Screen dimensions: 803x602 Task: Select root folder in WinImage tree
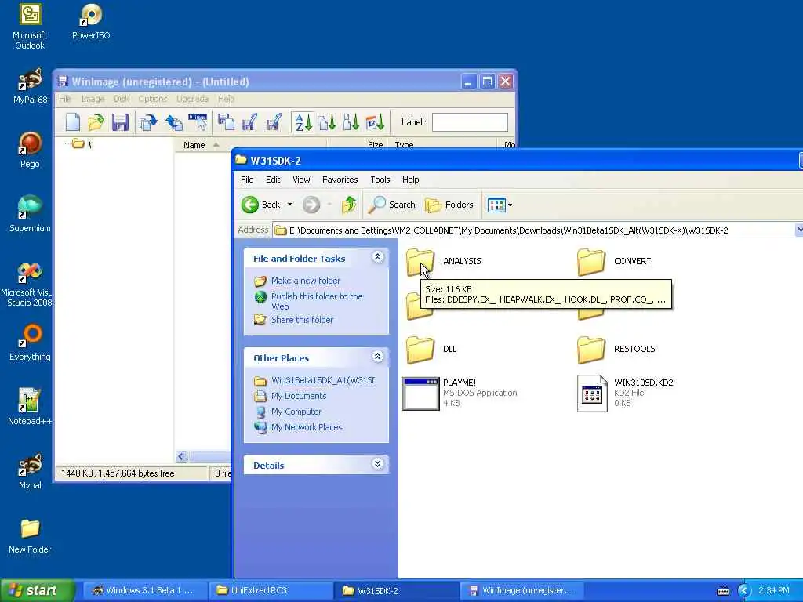tap(82, 144)
